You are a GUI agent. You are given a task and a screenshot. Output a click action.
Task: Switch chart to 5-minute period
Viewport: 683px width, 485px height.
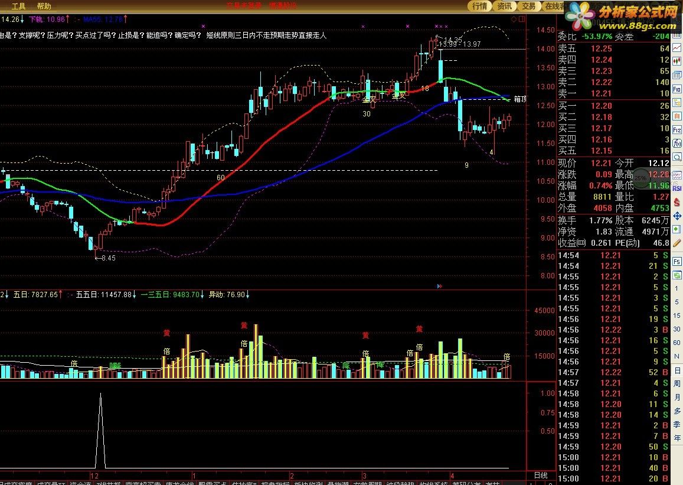(x=677, y=301)
